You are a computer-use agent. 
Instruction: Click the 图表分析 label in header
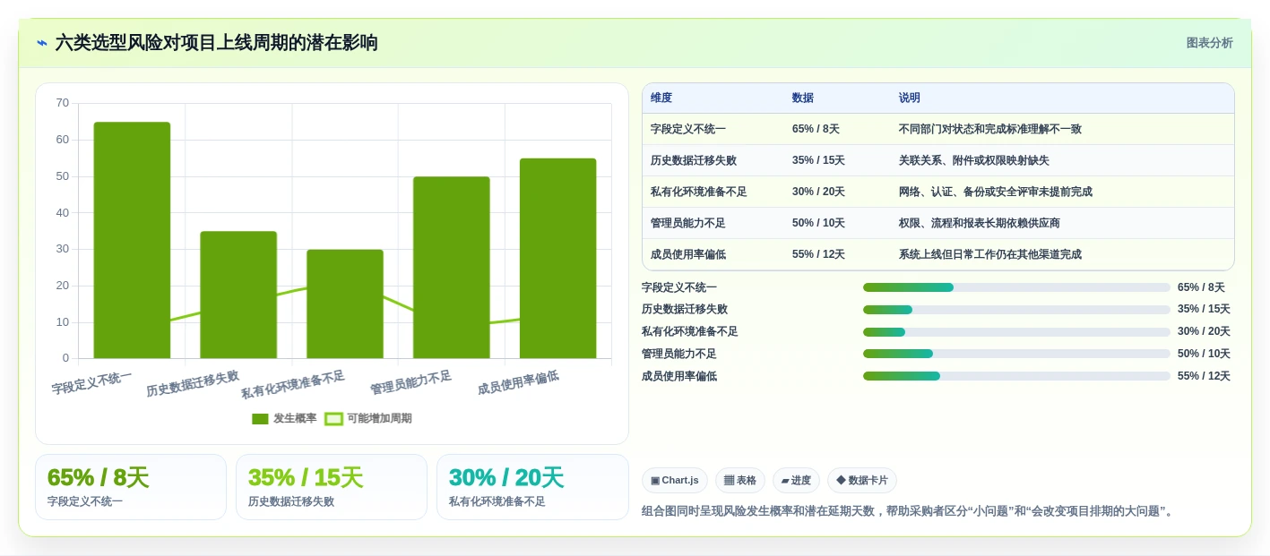1209,43
